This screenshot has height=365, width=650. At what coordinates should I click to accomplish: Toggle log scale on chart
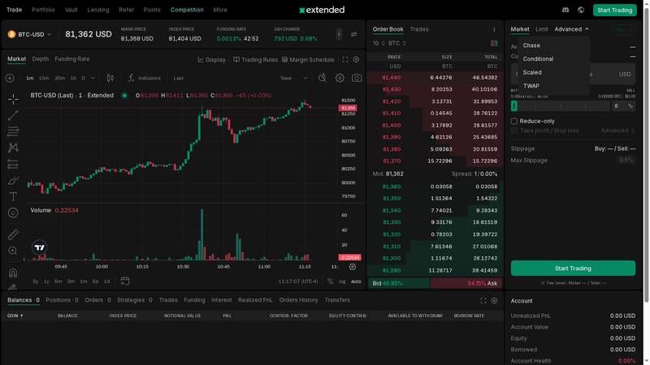click(x=342, y=281)
